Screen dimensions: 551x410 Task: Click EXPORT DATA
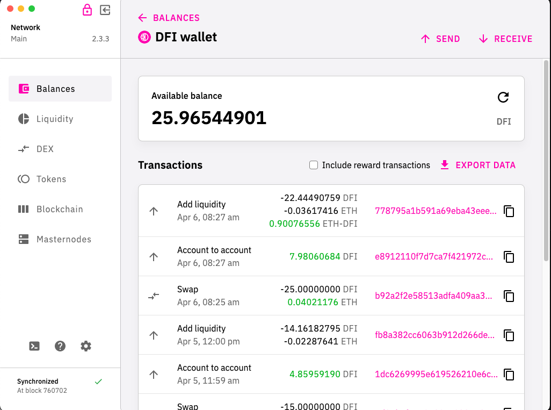tap(478, 165)
